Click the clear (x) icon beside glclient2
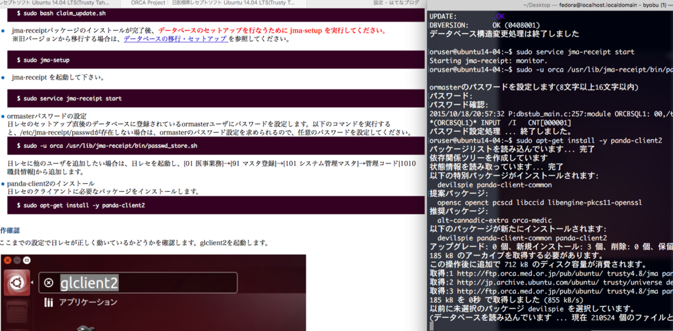 point(49,283)
